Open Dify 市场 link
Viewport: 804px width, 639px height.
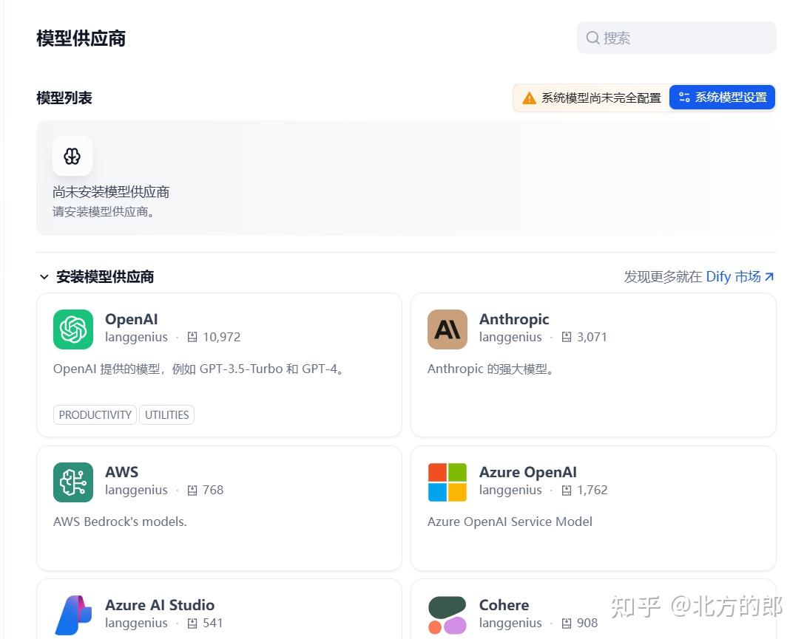pos(732,276)
